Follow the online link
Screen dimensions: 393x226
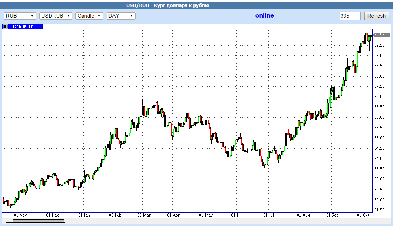tap(264, 16)
